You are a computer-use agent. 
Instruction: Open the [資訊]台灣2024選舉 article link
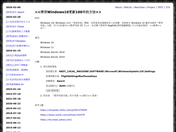(x=16, y=55)
